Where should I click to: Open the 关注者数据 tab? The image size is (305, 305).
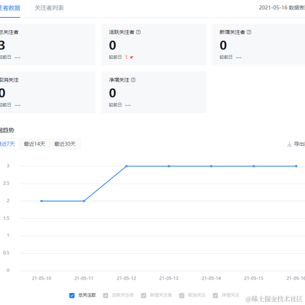click(10, 8)
